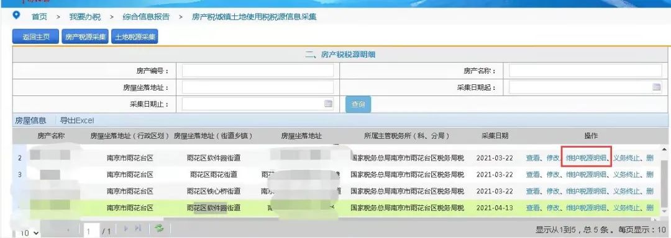Image resolution: width=671 pixels, height=238 pixels.
Task: Click the page number box showing 1
Action: [91, 231]
